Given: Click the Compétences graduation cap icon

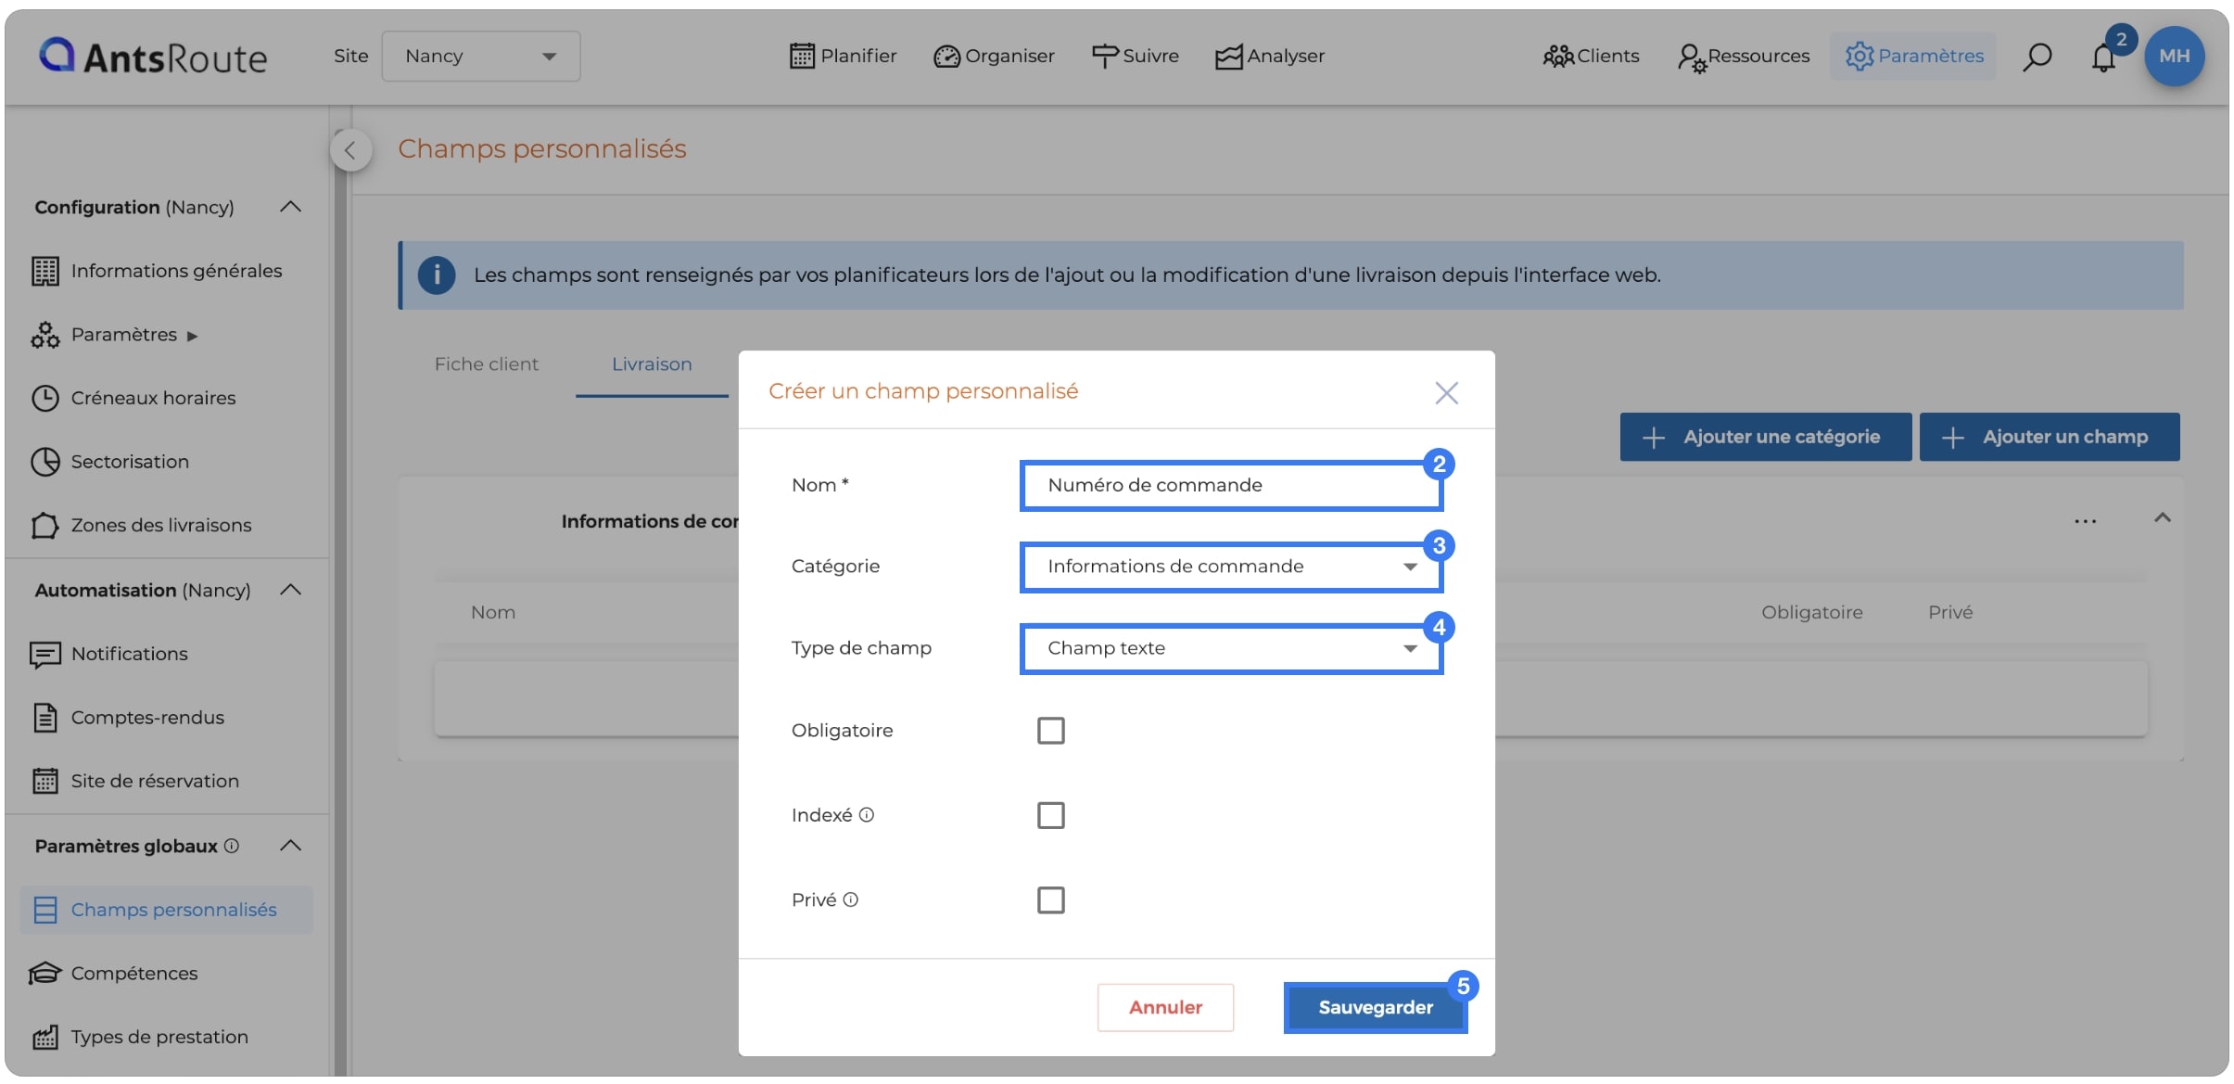Looking at the screenshot, I should click(44, 974).
